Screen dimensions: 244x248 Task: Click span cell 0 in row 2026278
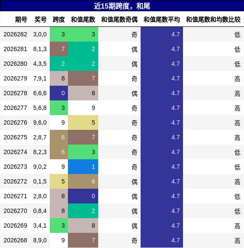click(x=59, y=93)
